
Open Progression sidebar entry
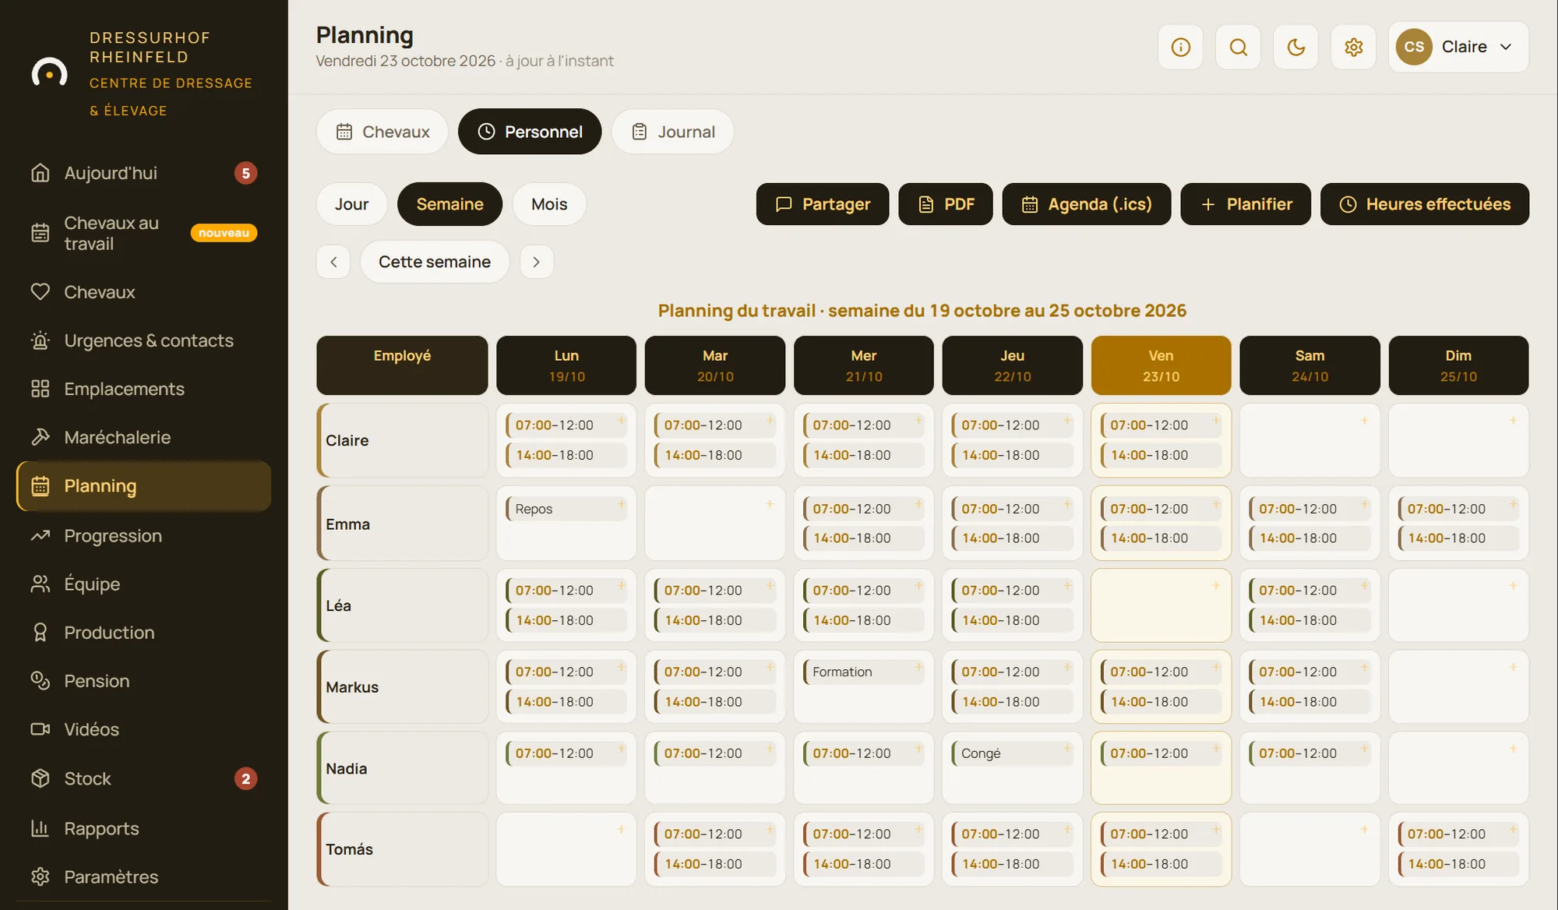pos(144,536)
